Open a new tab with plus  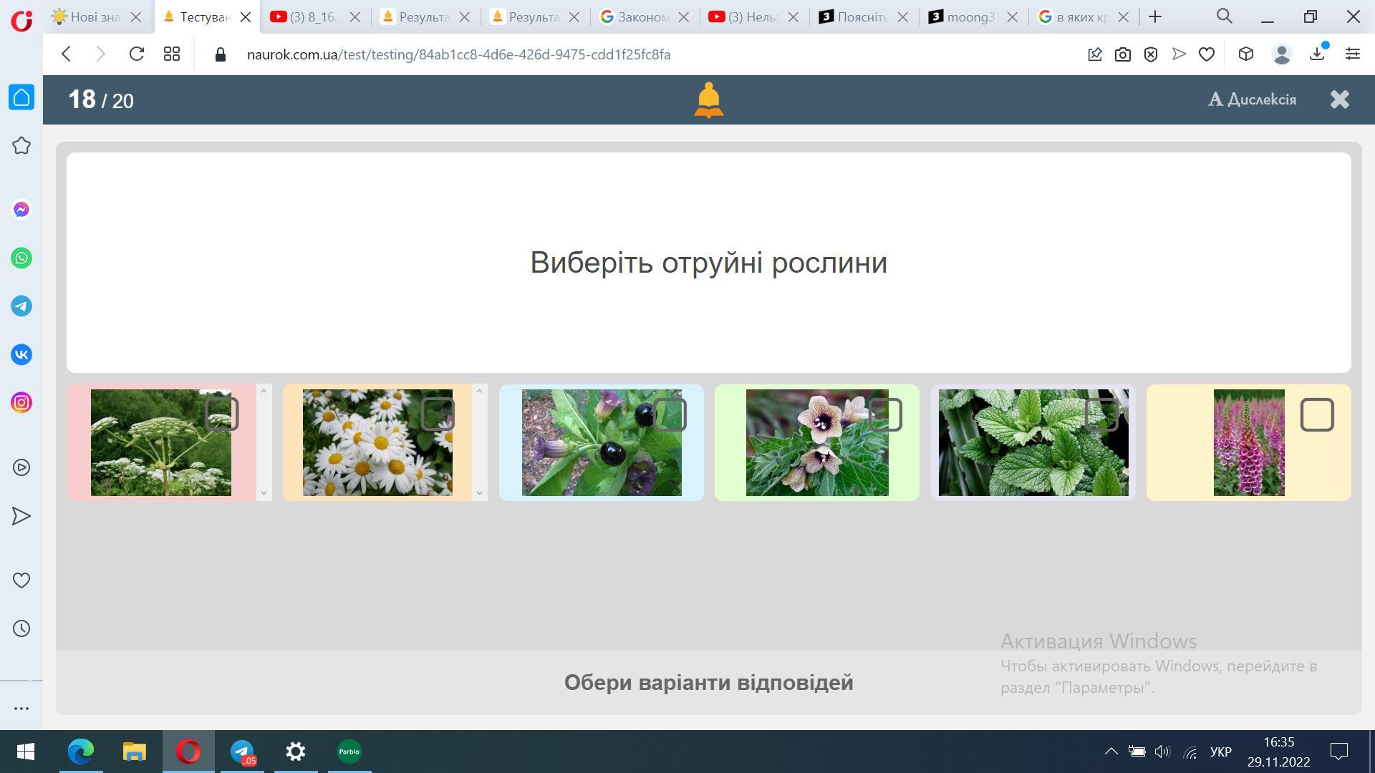(x=1155, y=17)
